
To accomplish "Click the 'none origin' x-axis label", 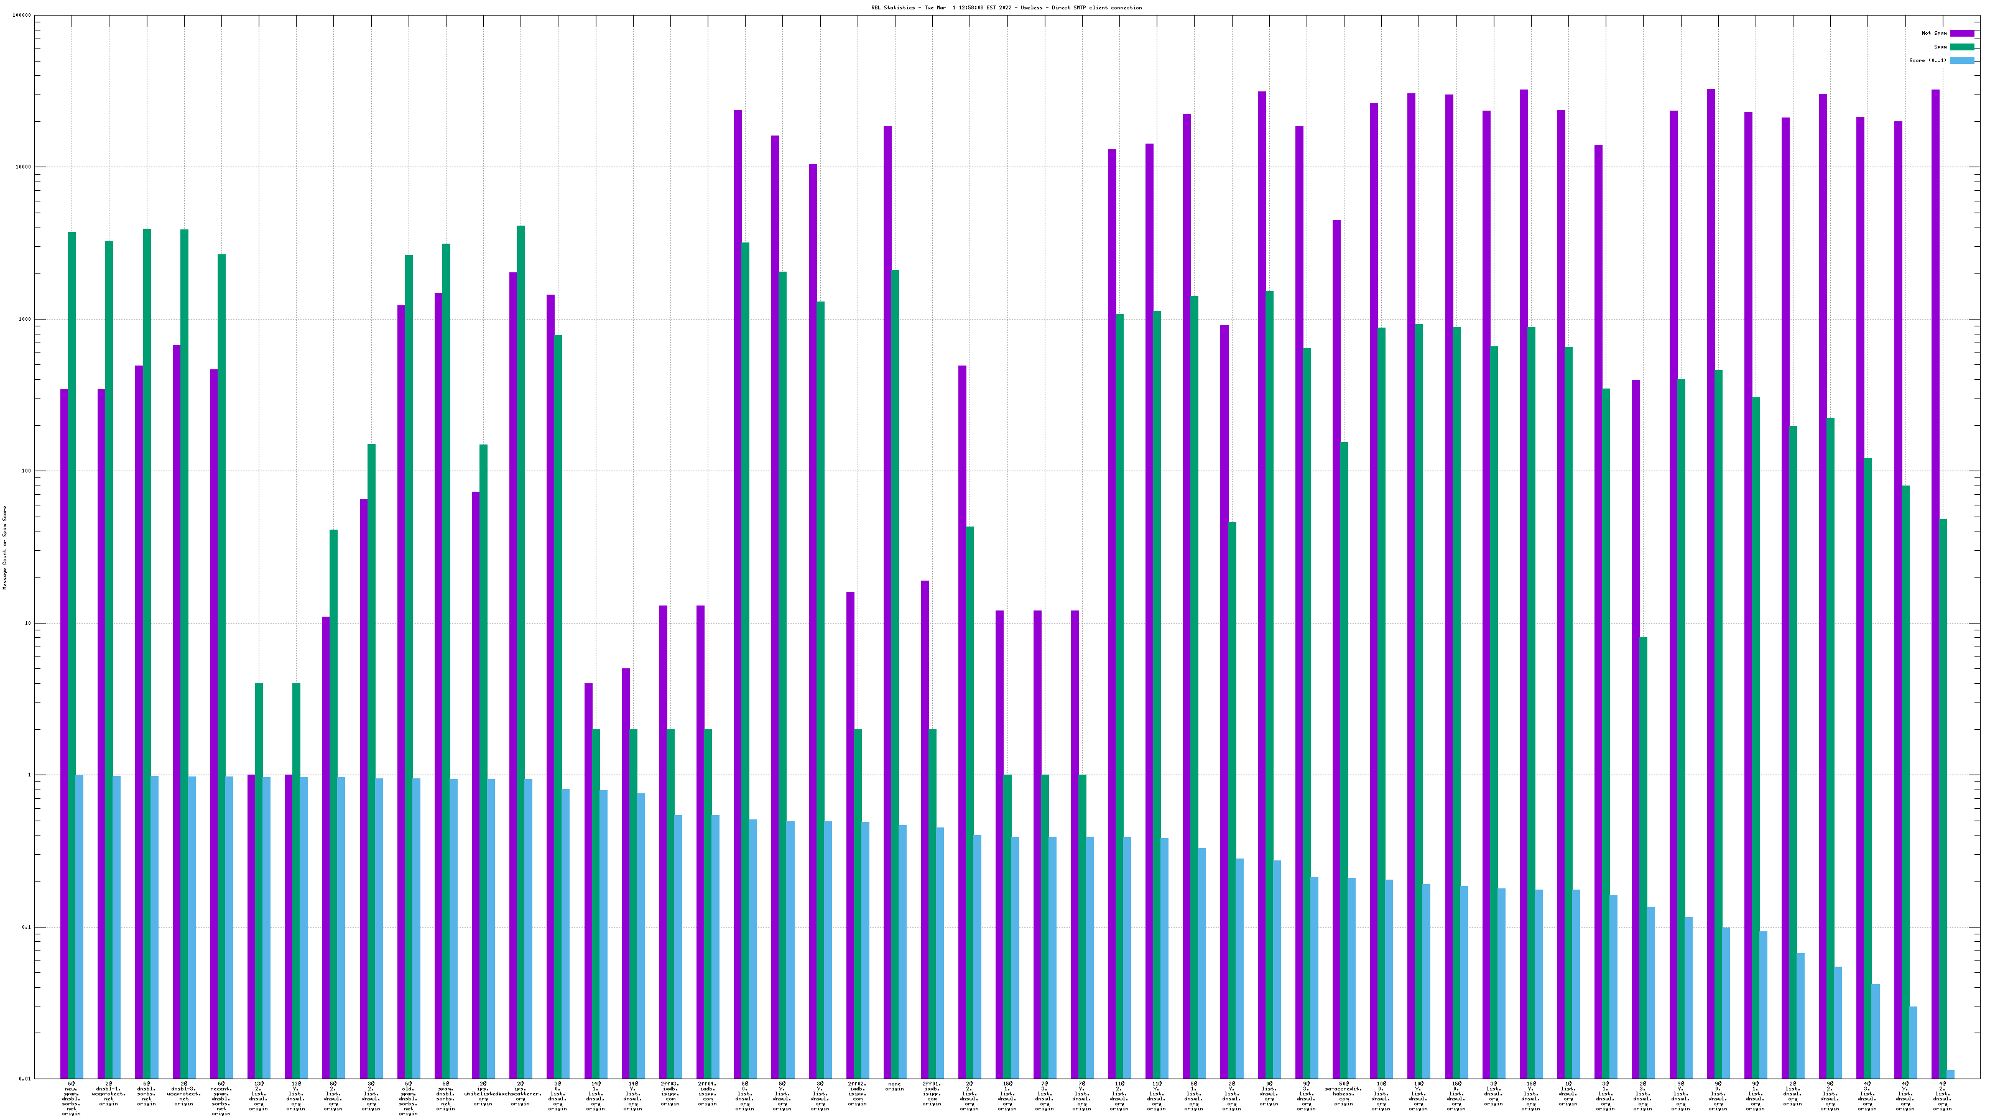I will (x=895, y=1087).
